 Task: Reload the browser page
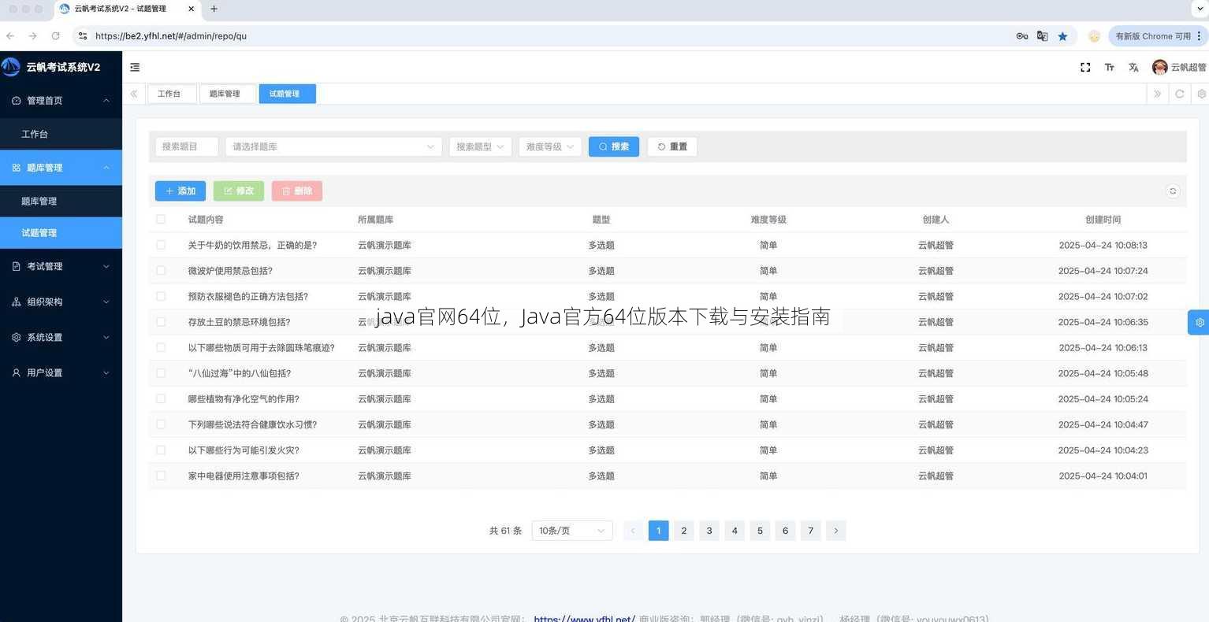(55, 36)
